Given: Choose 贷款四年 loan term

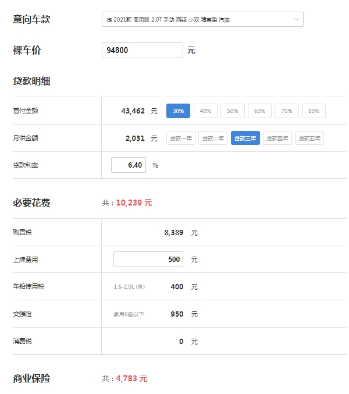Looking at the screenshot, I should pos(277,138).
